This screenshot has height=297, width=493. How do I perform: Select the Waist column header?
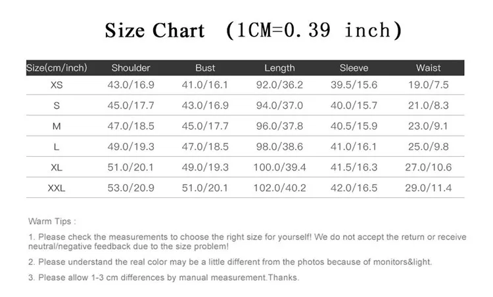(428, 68)
